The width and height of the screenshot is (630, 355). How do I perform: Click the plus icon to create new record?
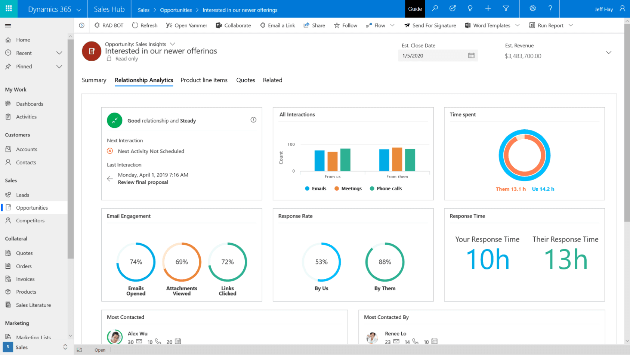tap(488, 9)
